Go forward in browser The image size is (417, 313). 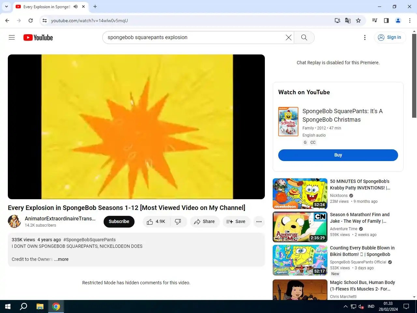[19, 21]
